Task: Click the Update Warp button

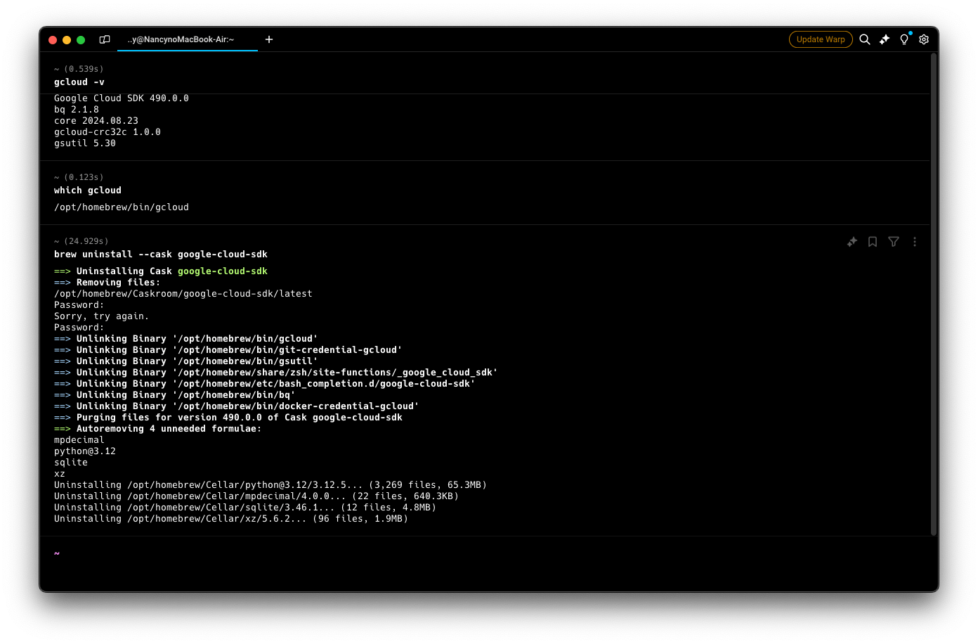Action: coord(821,39)
